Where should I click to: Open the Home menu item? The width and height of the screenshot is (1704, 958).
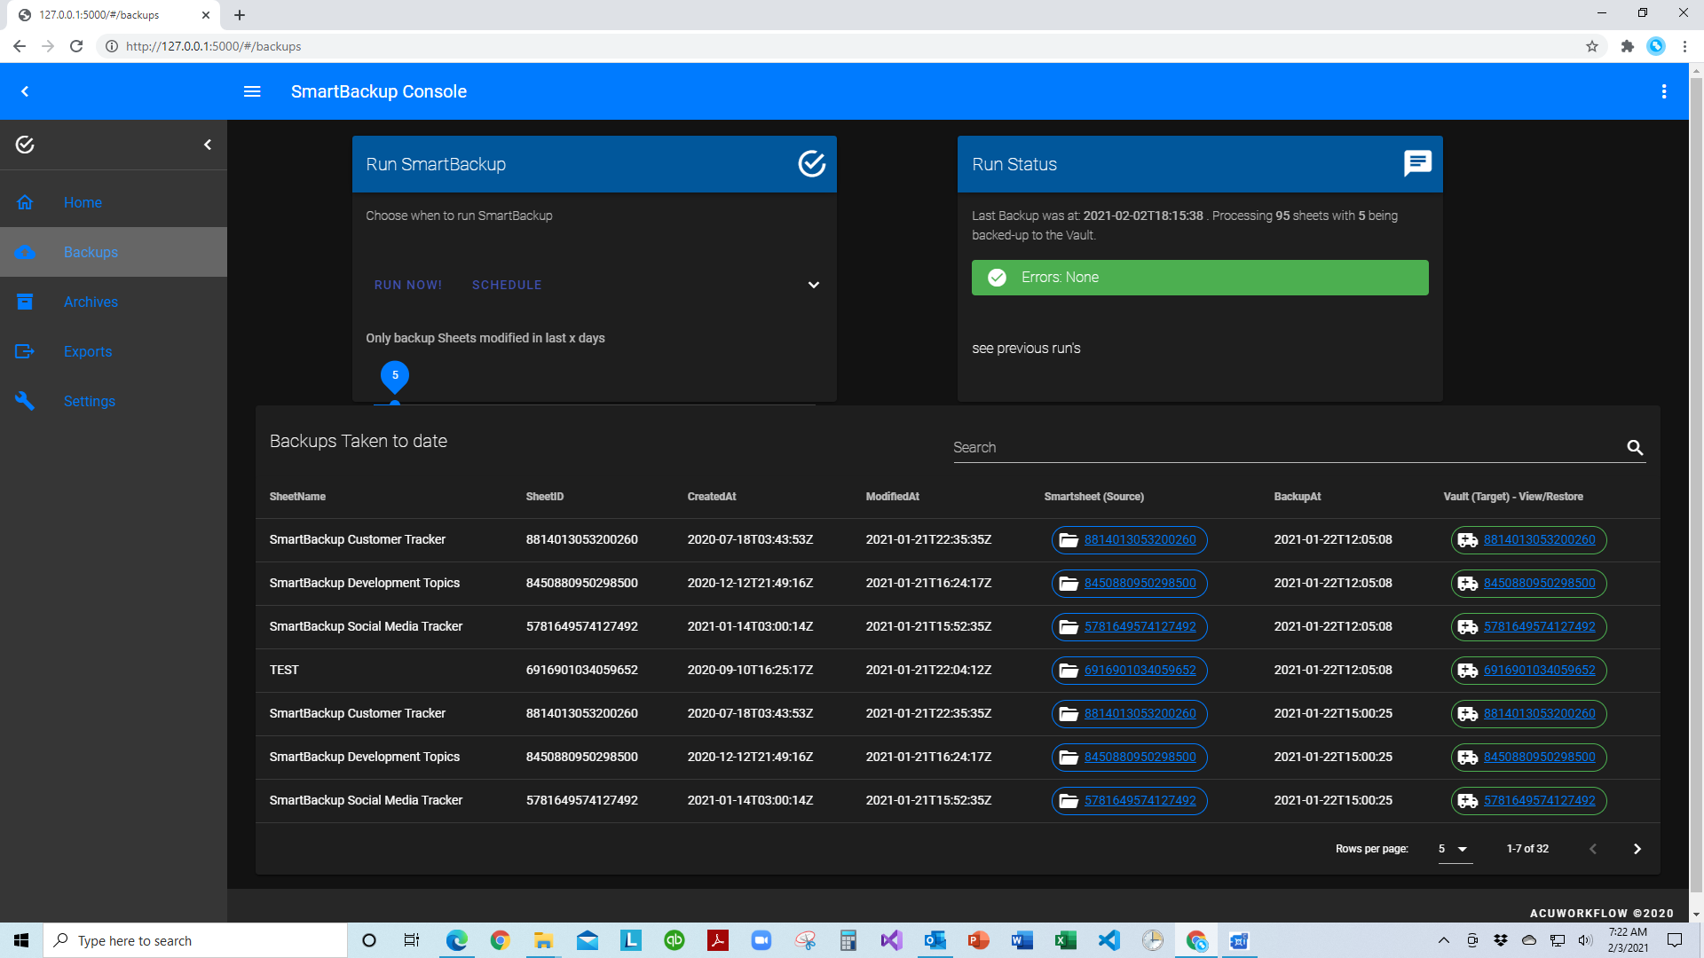tap(83, 202)
